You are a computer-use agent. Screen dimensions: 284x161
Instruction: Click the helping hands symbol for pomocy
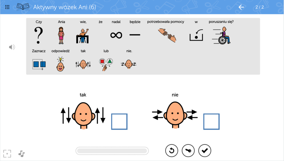pos(167,35)
